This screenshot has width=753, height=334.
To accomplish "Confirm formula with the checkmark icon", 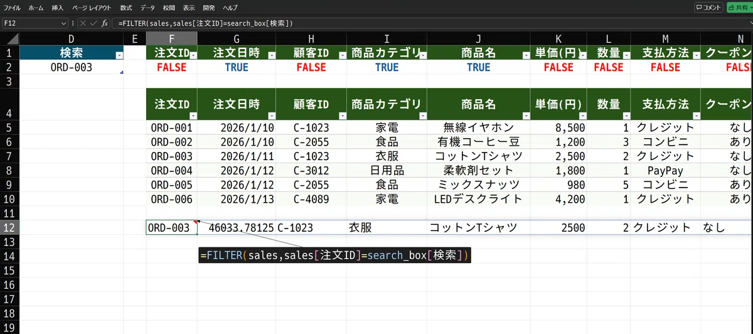I will pyautogui.click(x=93, y=23).
